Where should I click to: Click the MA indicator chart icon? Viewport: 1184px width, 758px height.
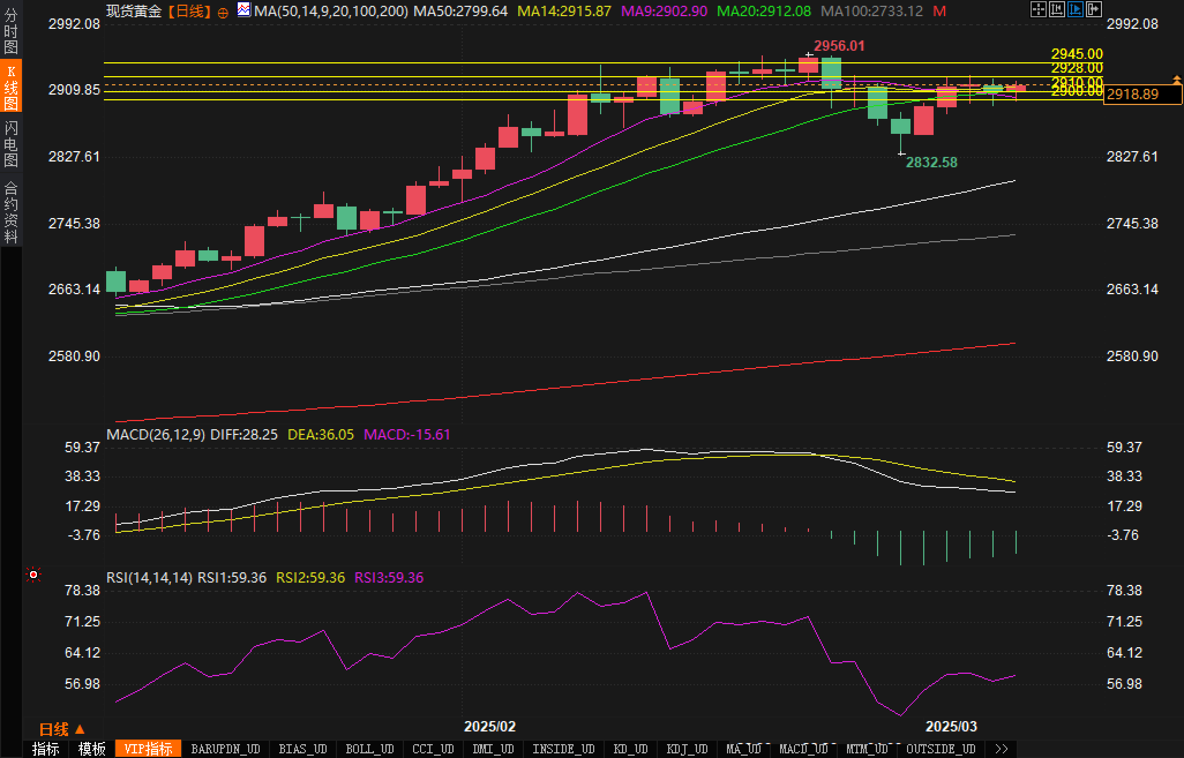click(x=244, y=10)
